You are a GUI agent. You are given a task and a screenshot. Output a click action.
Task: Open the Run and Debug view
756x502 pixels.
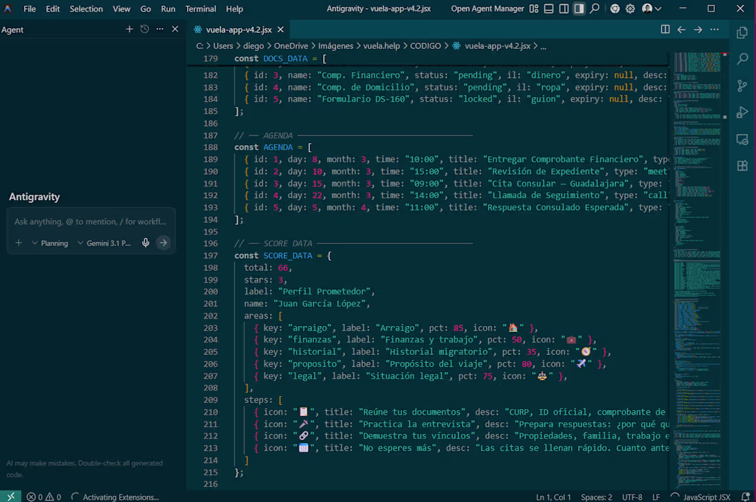pyautogui.click(x=742, y=113)
